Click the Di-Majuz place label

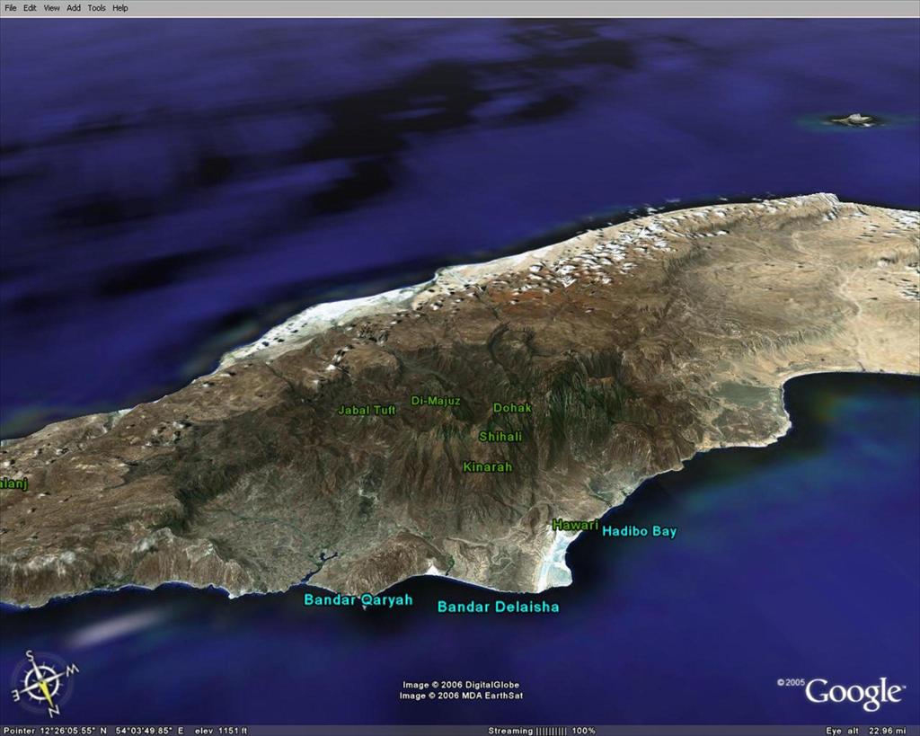coord(436,401)
